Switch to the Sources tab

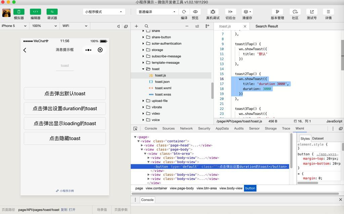click(x=169, y=128)
